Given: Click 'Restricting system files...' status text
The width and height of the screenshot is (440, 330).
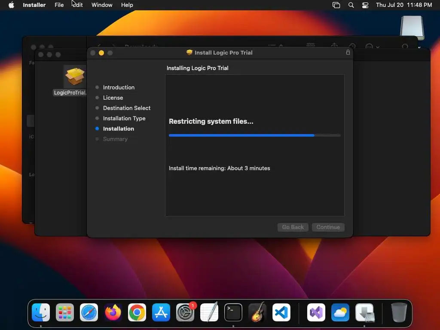Looking at the screenshot, I should click(x=211, y=121).
